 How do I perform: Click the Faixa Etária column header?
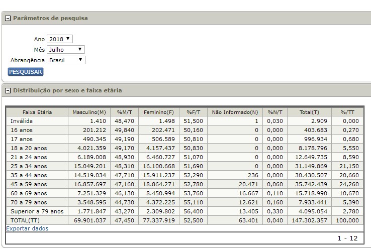pos(37,112)
